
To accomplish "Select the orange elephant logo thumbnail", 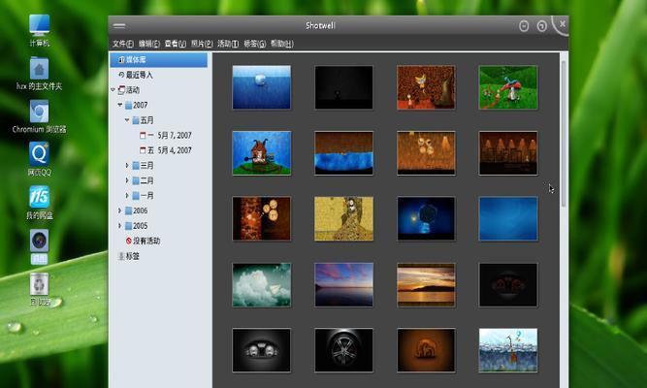I will (x=426, y=350).
